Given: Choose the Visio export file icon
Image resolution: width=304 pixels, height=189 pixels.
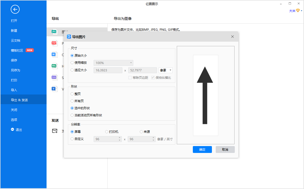Looking at the screenshot, I should (54, 89).
